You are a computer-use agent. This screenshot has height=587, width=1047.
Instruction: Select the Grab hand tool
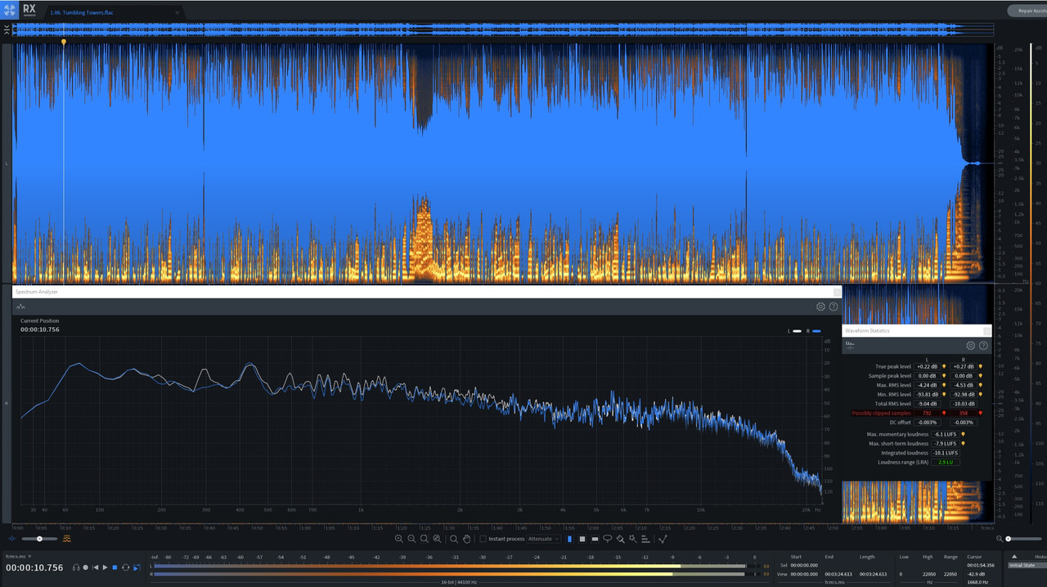(466, 539)
